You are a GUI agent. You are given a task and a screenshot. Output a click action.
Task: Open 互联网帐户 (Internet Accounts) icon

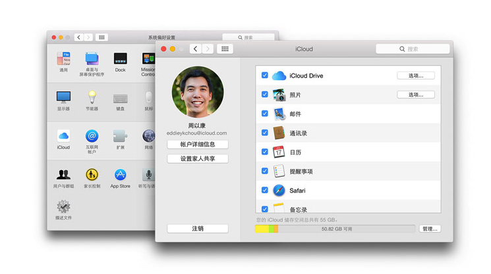92,137
